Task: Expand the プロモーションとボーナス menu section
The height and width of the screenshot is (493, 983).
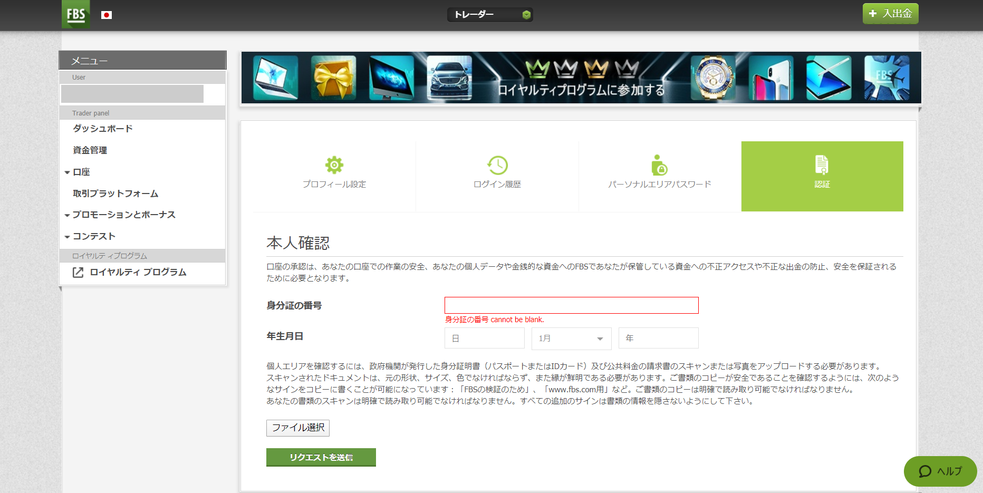Action: (x=123, y=215)
